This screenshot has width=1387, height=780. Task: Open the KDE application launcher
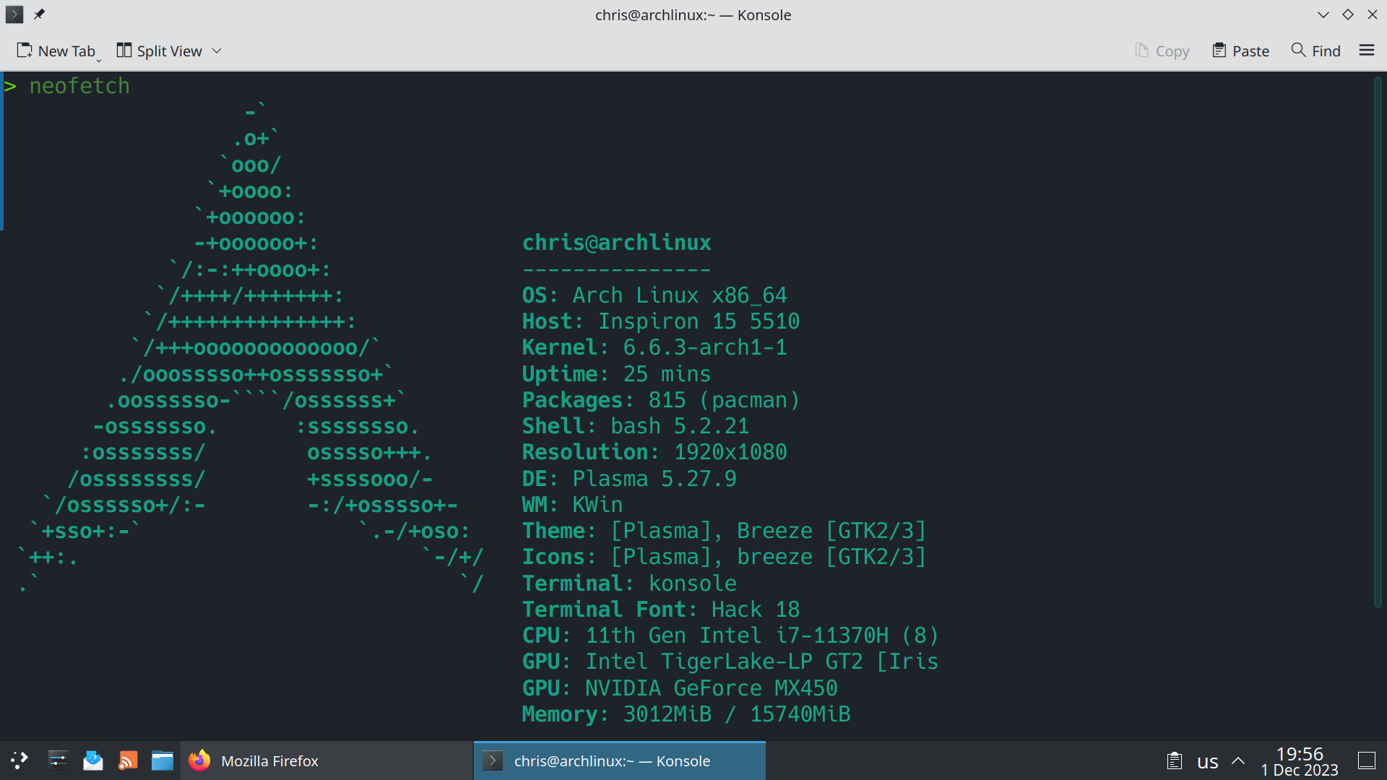coord(20,760)
